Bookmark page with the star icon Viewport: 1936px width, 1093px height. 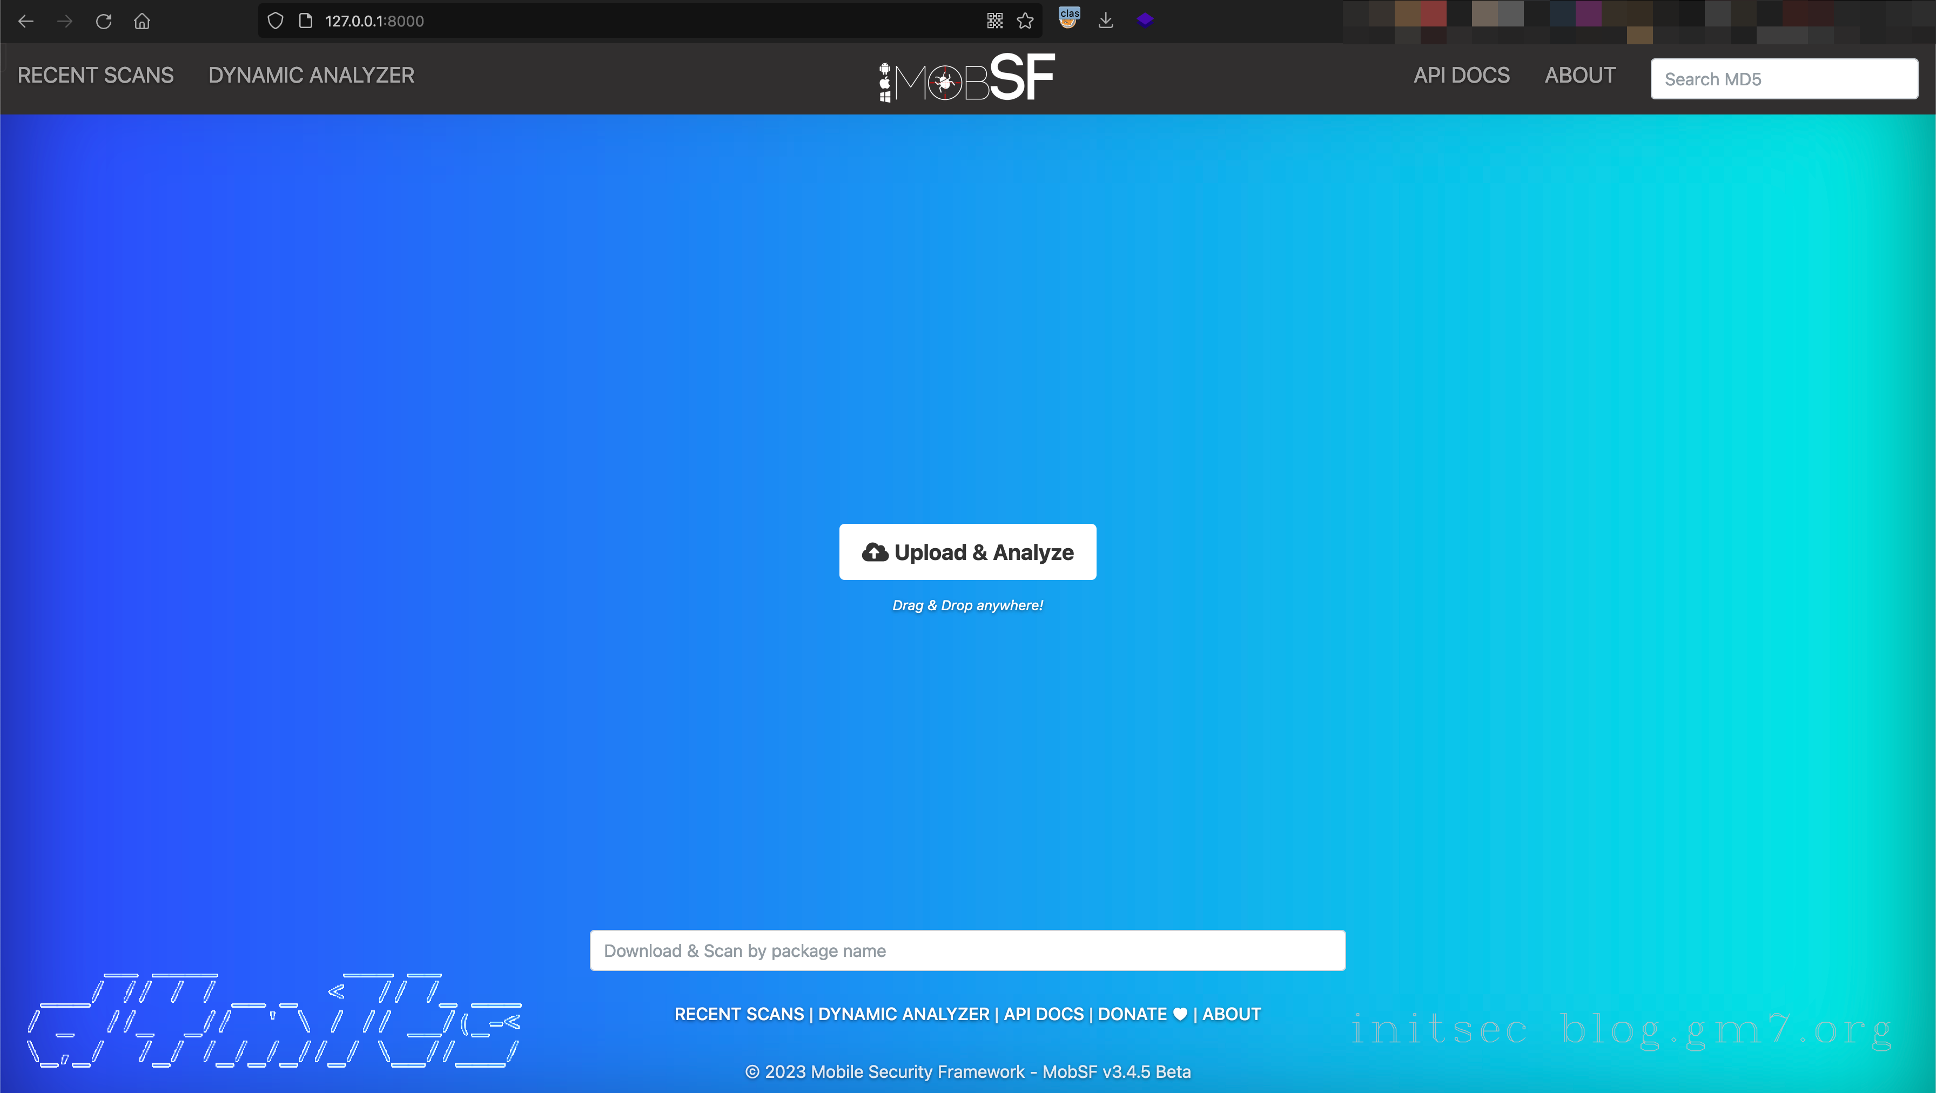point(1025,21)
